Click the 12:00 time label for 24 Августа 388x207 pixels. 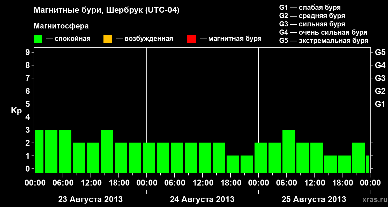(x=203, y=183)
